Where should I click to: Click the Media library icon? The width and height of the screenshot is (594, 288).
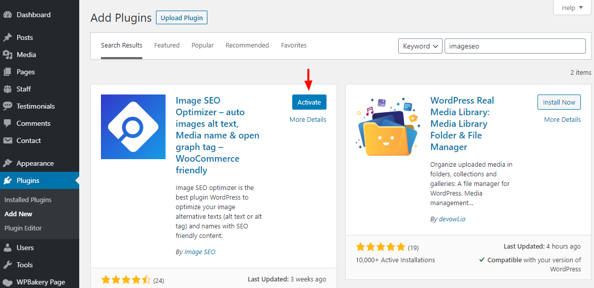(x=7, y=55)
